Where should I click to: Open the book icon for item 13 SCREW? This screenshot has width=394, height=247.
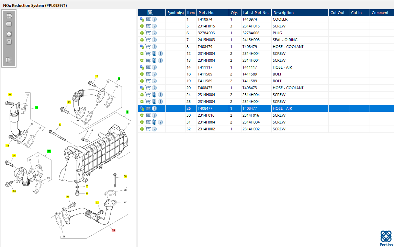tap(154, 60)
